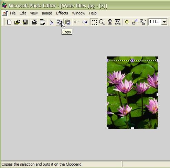The image size is (170, 168).
Task: Click inside the 100% zoom field
Action: [x=155, y=22]
